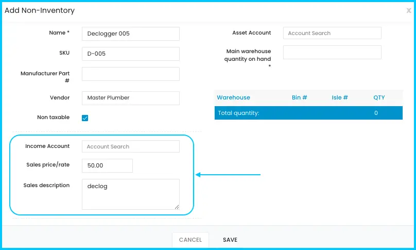Screen dimensions: 416x250
Task: Click the Add Non-Inventory title text
Action: pos(40,10)
